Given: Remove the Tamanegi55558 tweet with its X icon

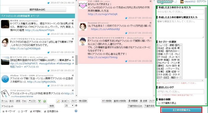Looking at the screenshot, I should click(73, 75).
